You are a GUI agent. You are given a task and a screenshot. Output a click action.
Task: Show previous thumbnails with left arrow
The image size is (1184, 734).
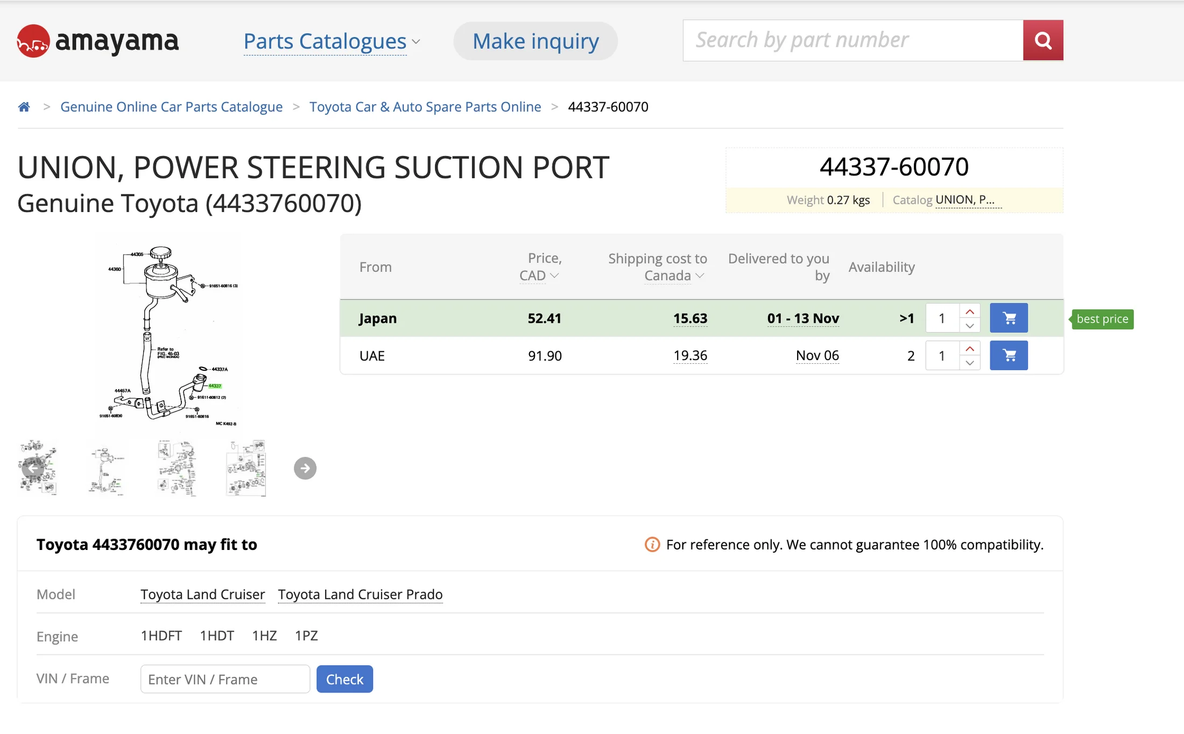tap(33, 468)
